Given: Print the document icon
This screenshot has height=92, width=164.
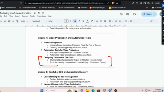Looking at the screenshot, I should 9,21.
